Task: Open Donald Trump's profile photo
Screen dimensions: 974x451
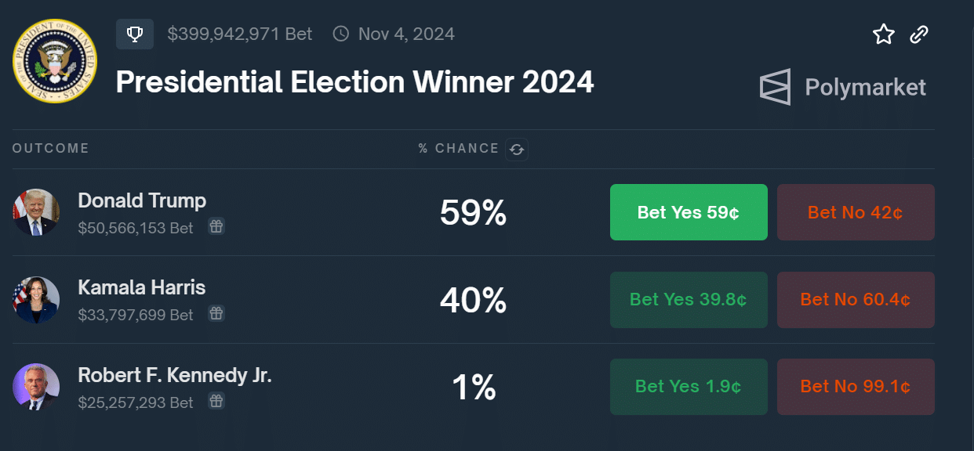Action: click(36, 212)
